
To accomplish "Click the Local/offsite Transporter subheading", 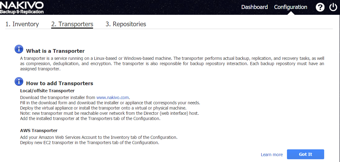I will pos(47,91).
